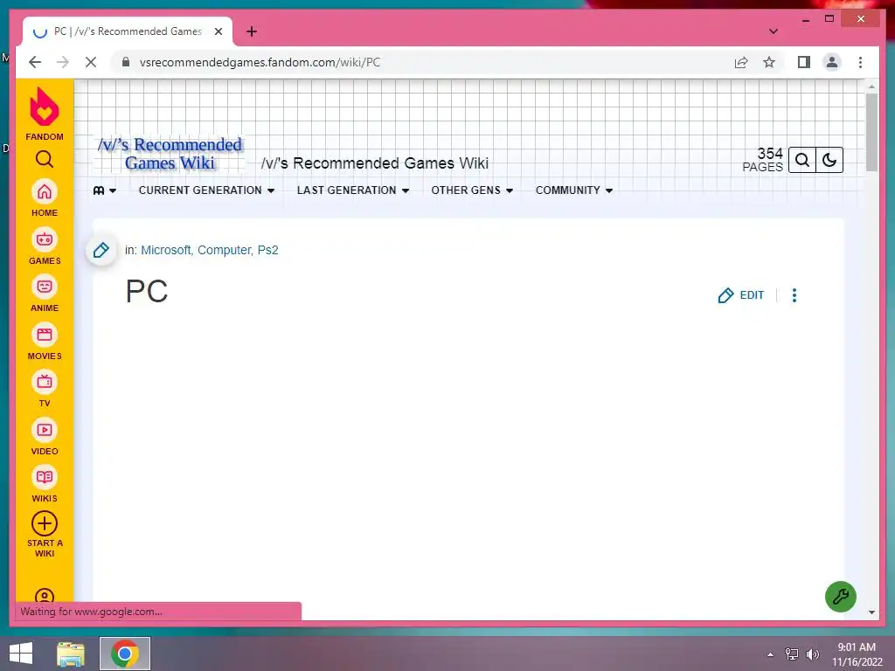The height and width of the screenshot is (671, 895).
Task: Click Start a Wiki plus icon
Action: (44, 524)
